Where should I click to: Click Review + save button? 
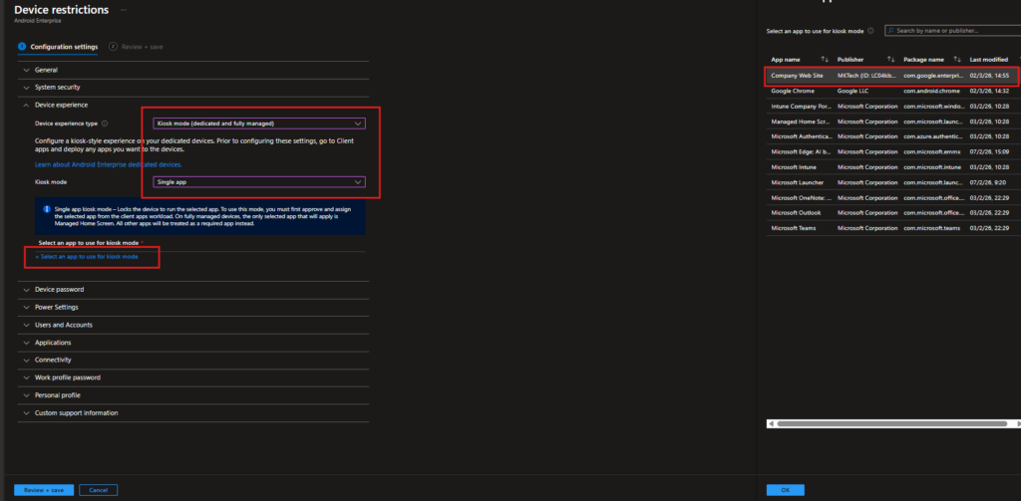point(44,490)
